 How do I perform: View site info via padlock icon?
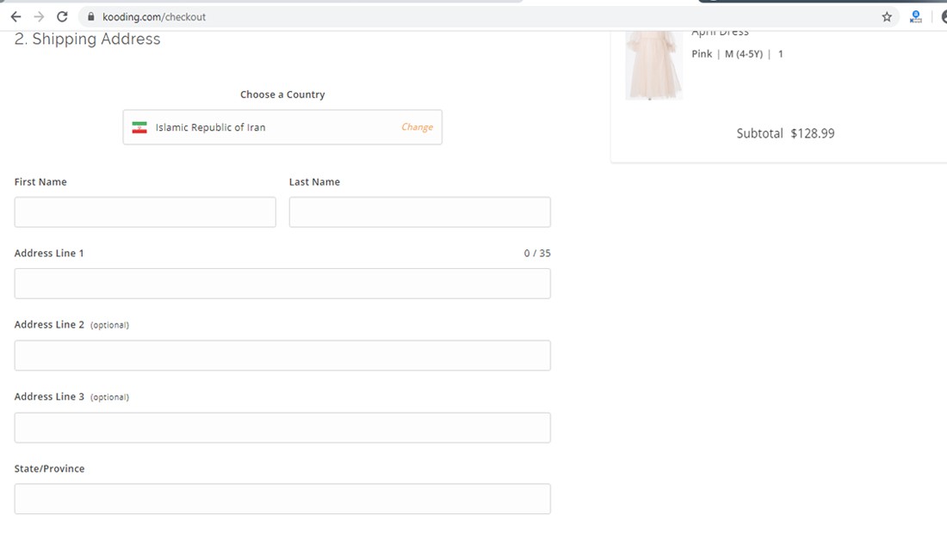[x=90, y=17]
